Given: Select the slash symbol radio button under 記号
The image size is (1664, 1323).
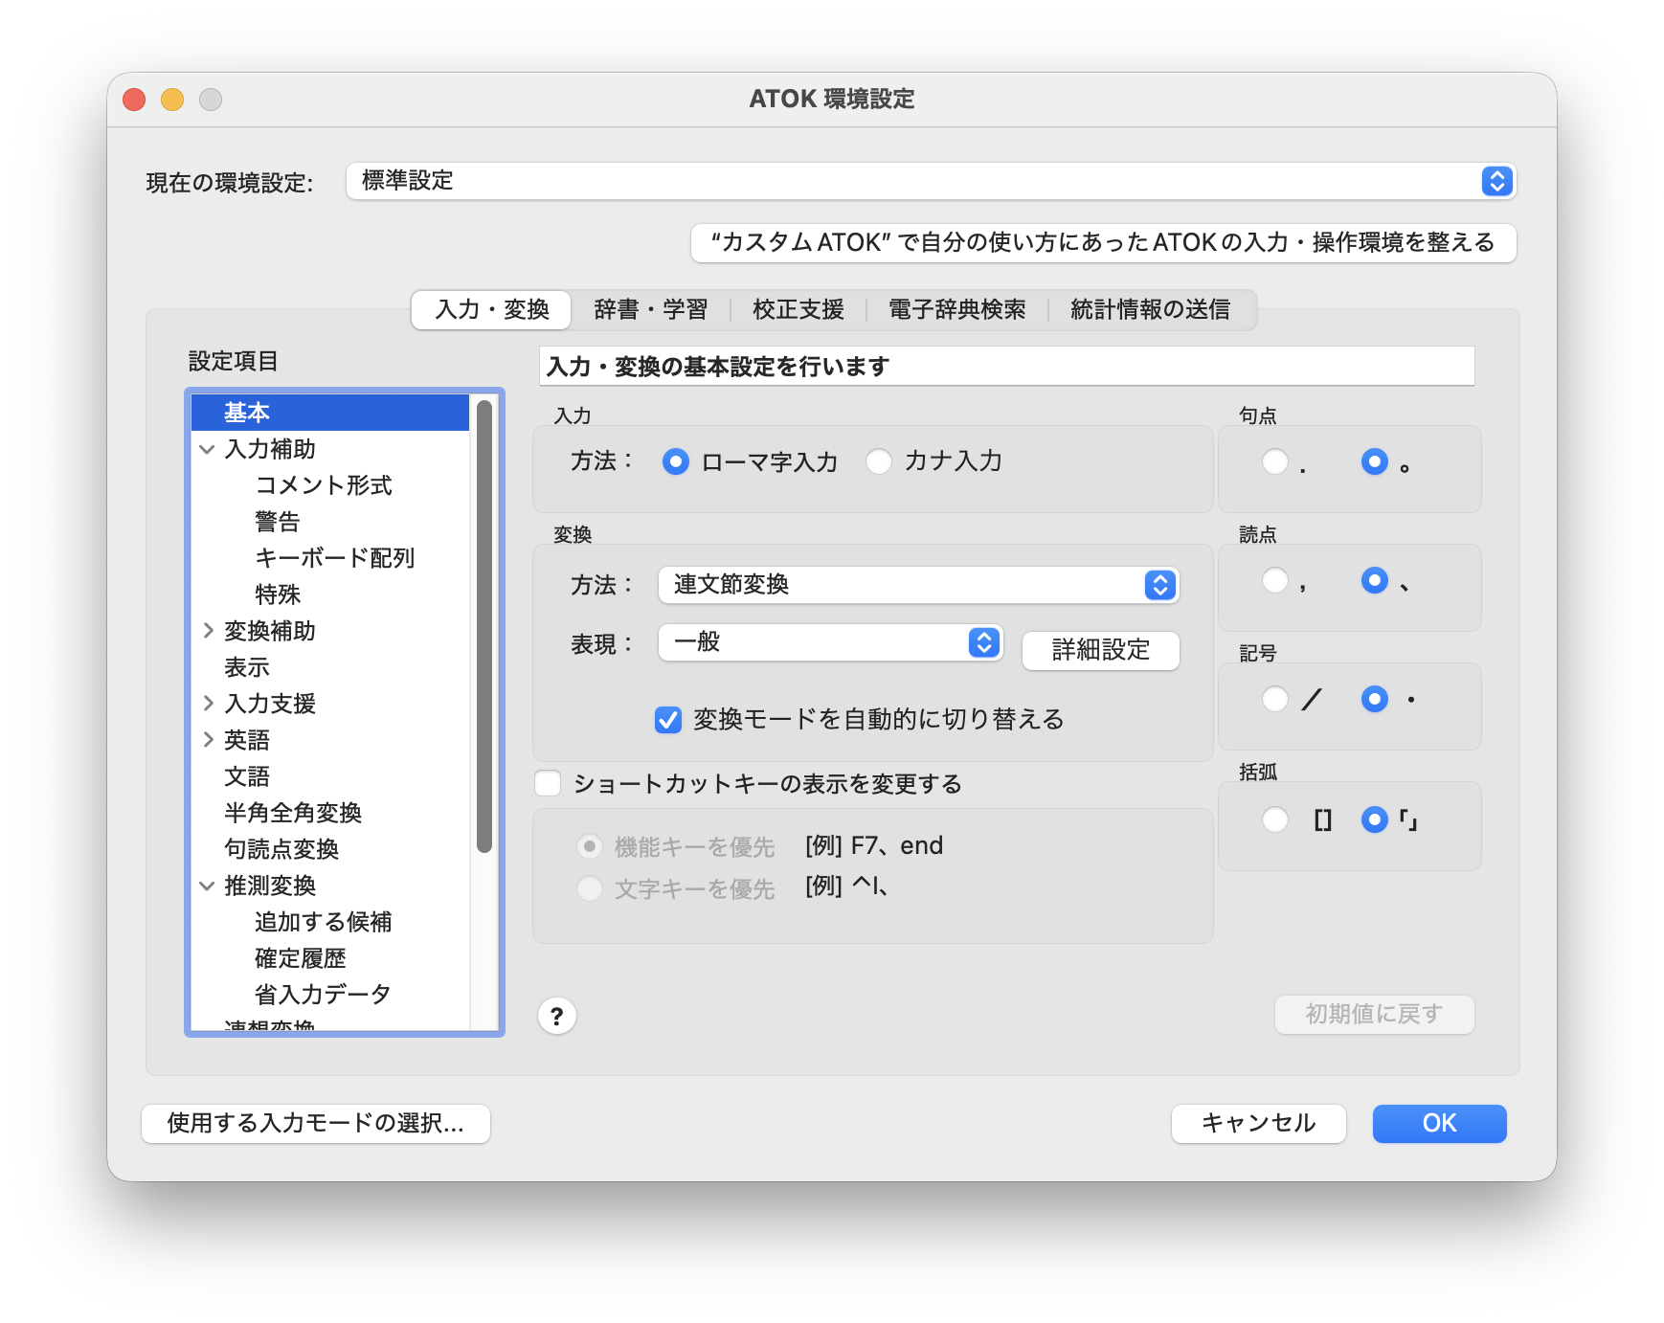Looking at the screenshot, I should tap(1274, 700).
